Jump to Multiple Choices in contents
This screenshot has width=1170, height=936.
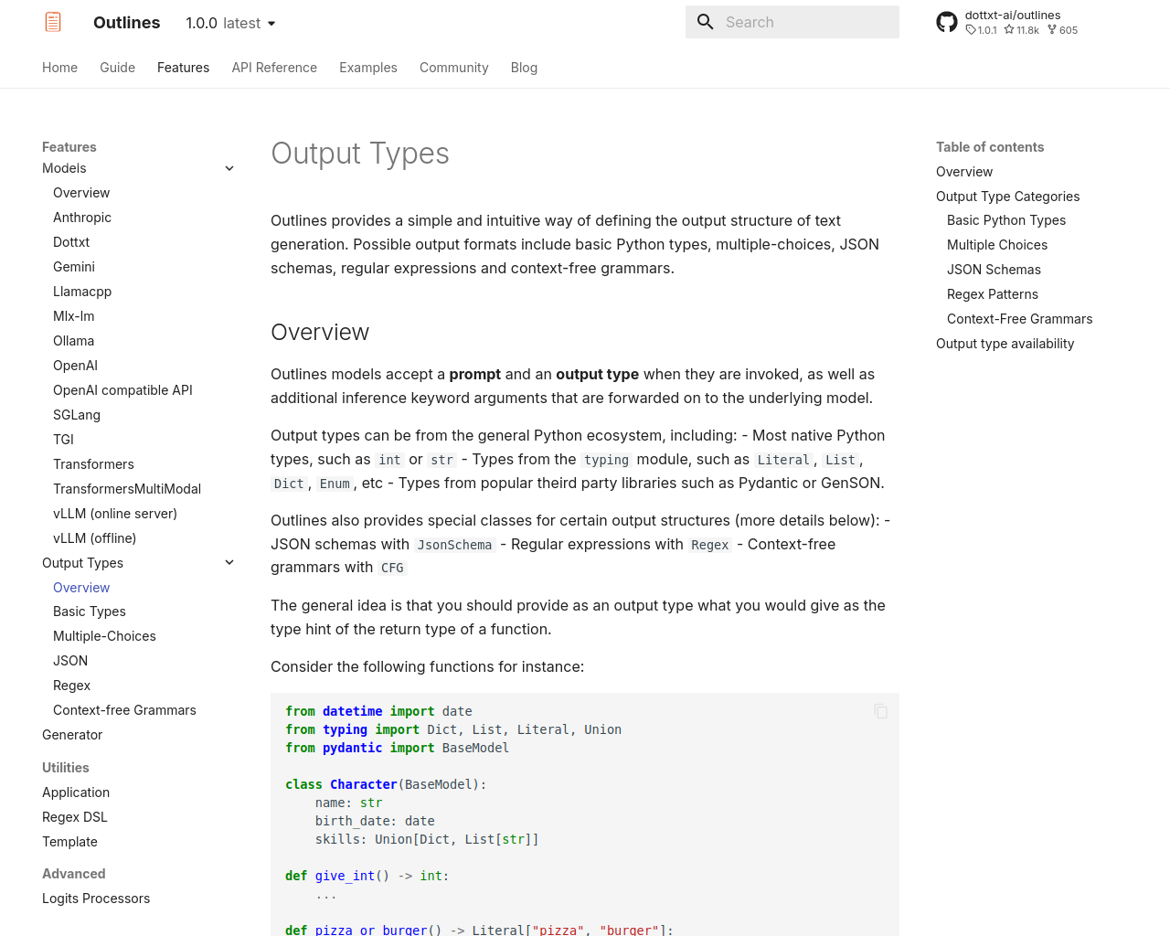click(997, 245)
